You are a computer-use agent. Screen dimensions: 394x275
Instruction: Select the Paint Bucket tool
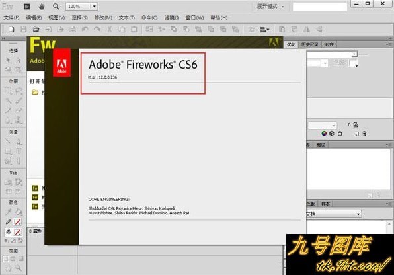19,212
